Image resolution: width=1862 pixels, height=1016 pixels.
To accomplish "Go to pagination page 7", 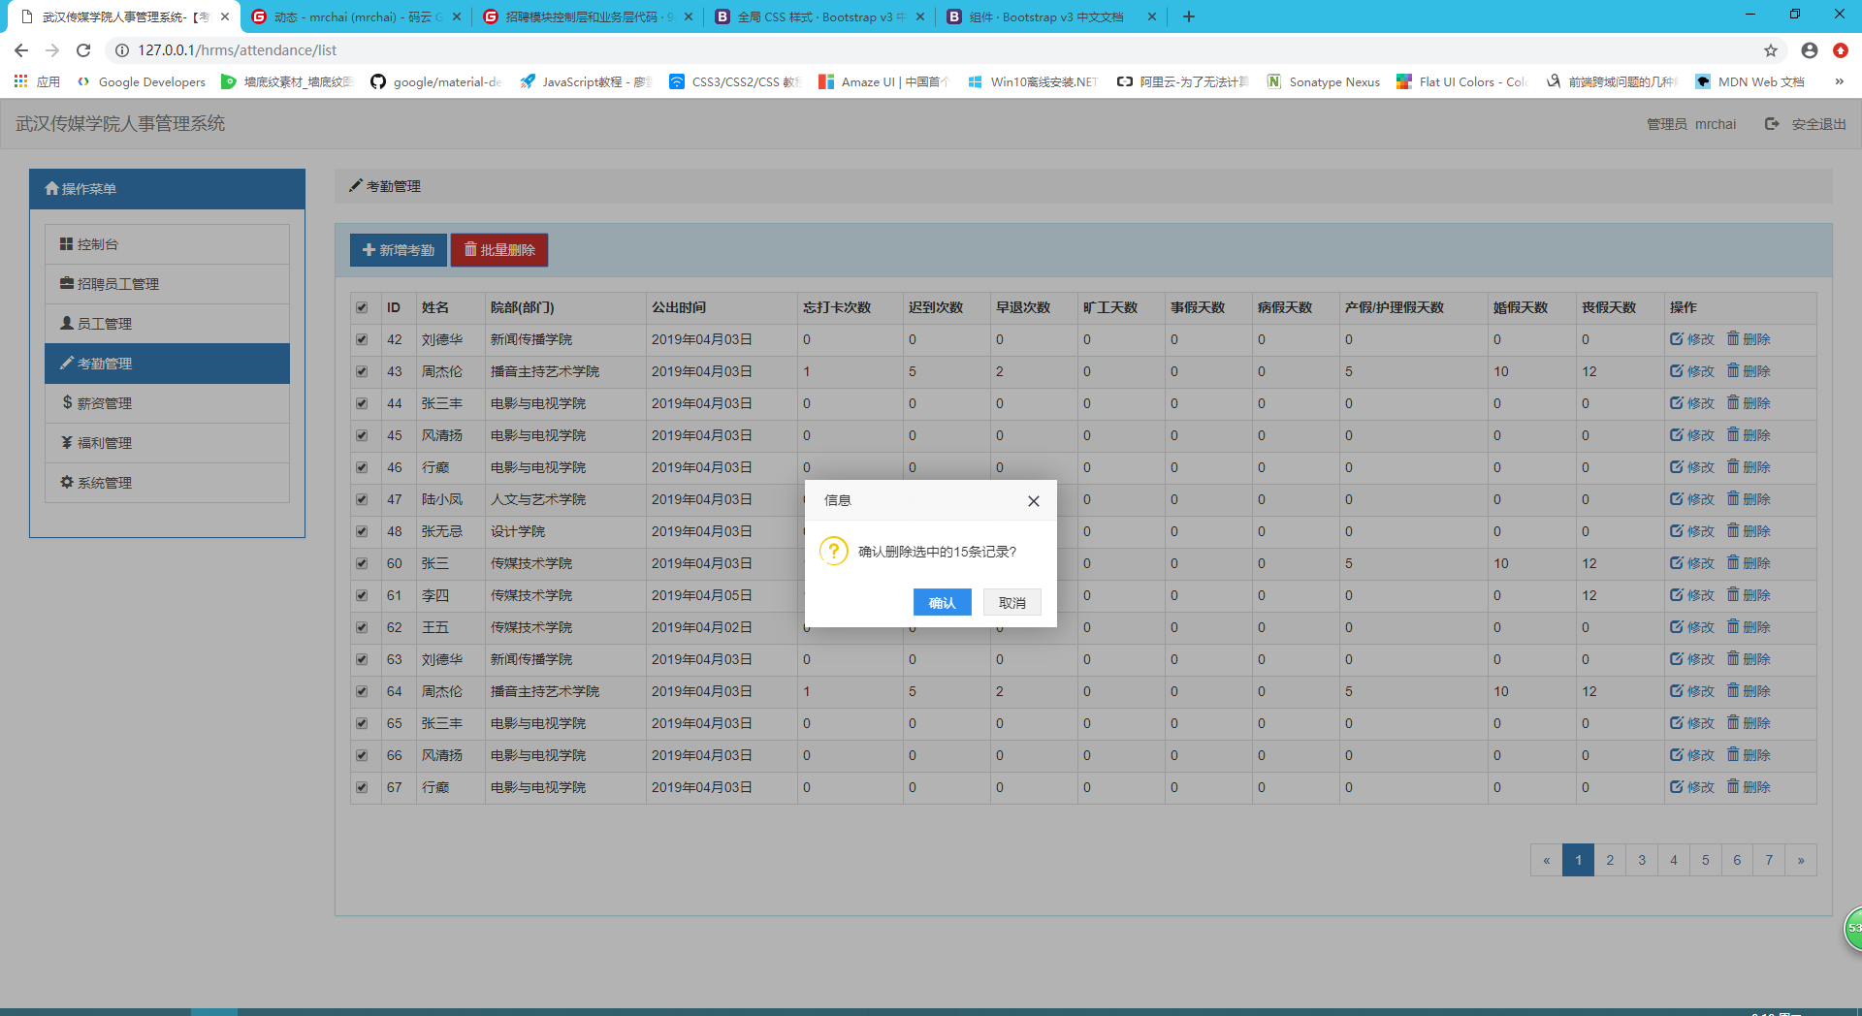I will pos(1769,860).
